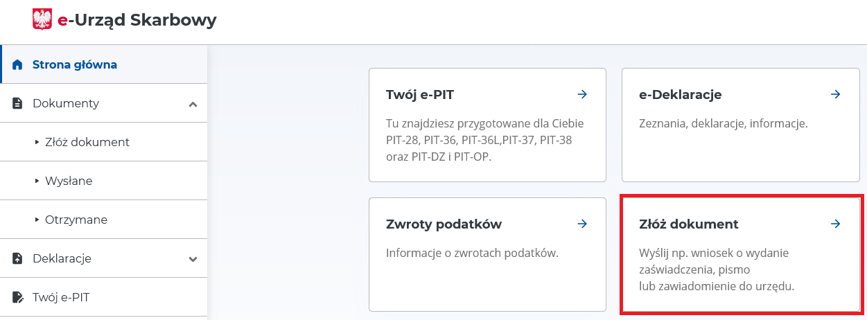Screen dimensions: 867x320
Task: Select Strona główna in the sidebar
Action: click(104, 64)
